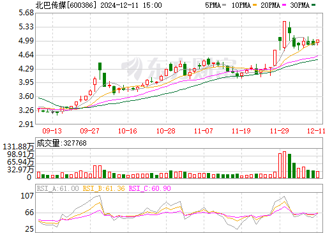
Task: Click the 98.91万 volume axis label
Action: click(20, 154)
